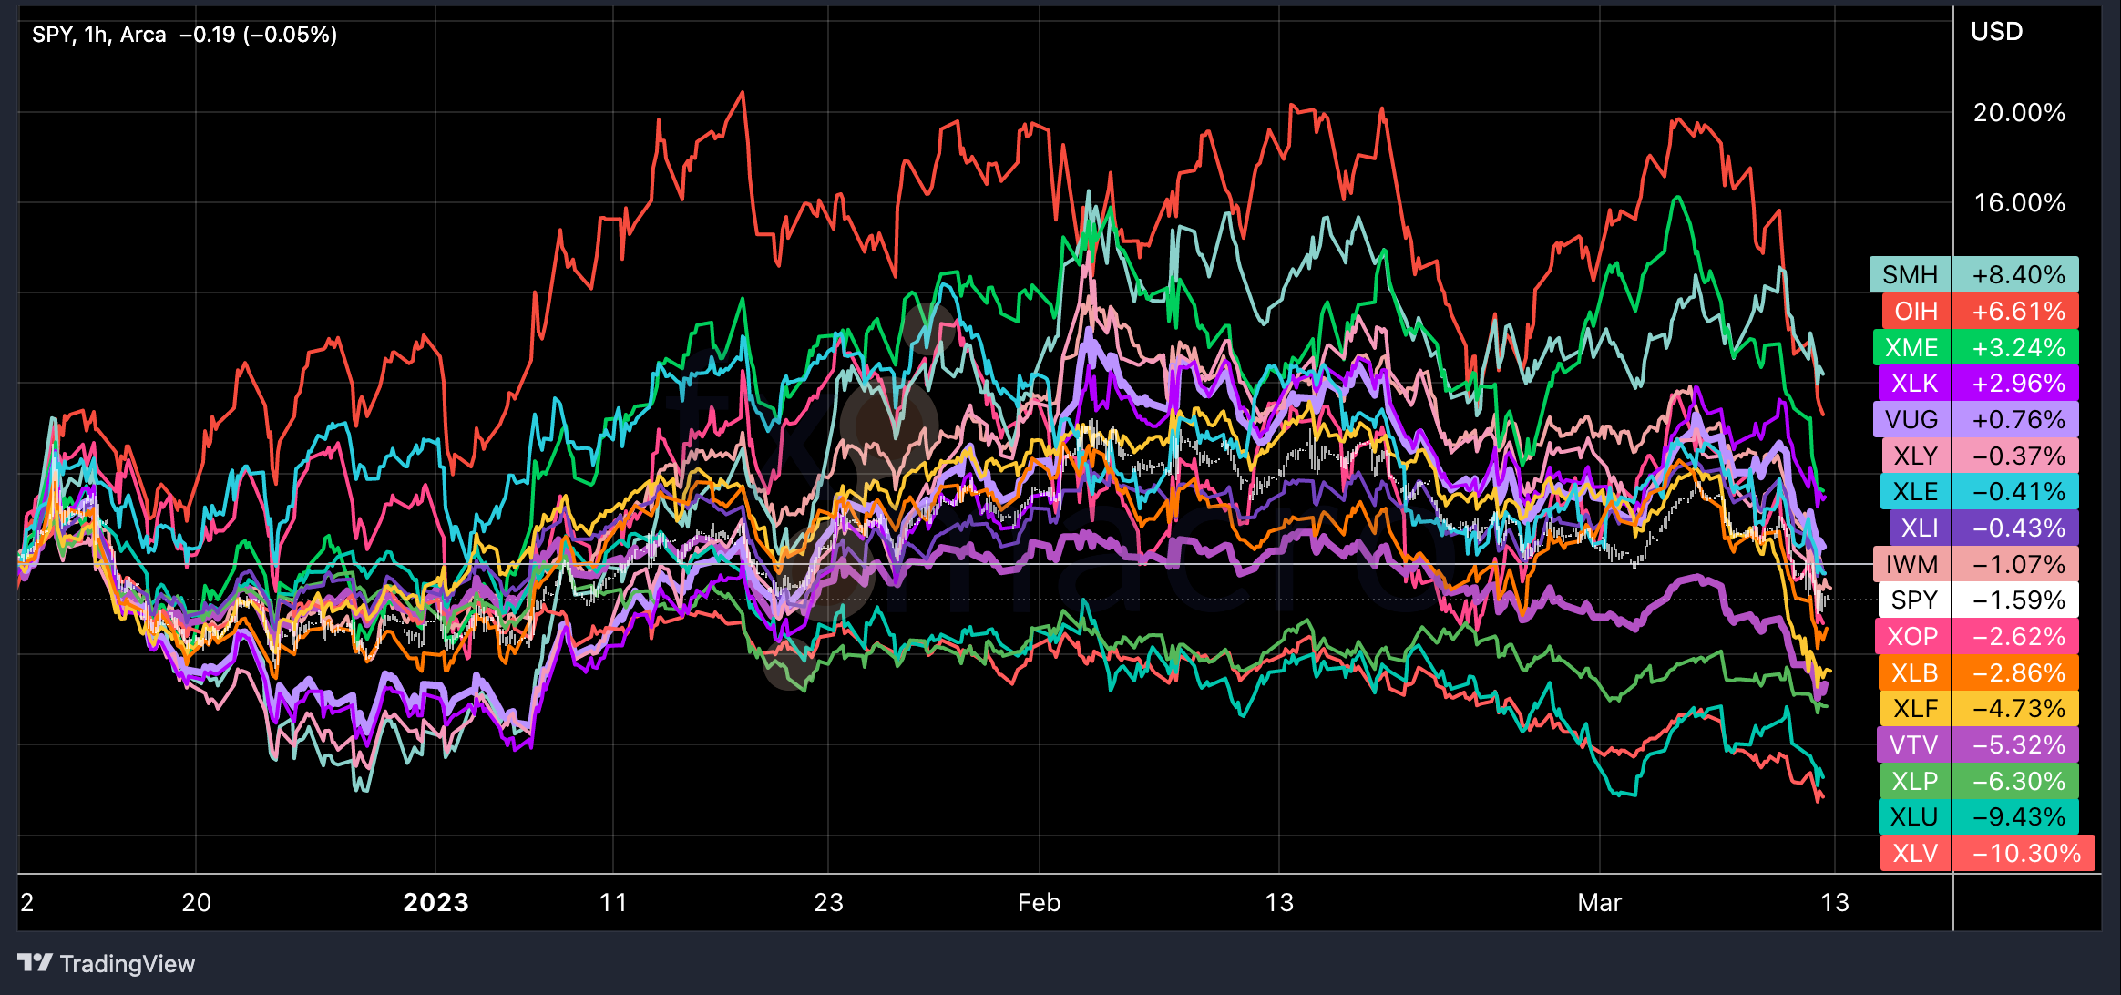Click the OIH +6.61% value tag
Image resolution: width=2121 pixels, height=995 pixels.
point(2015,311)
